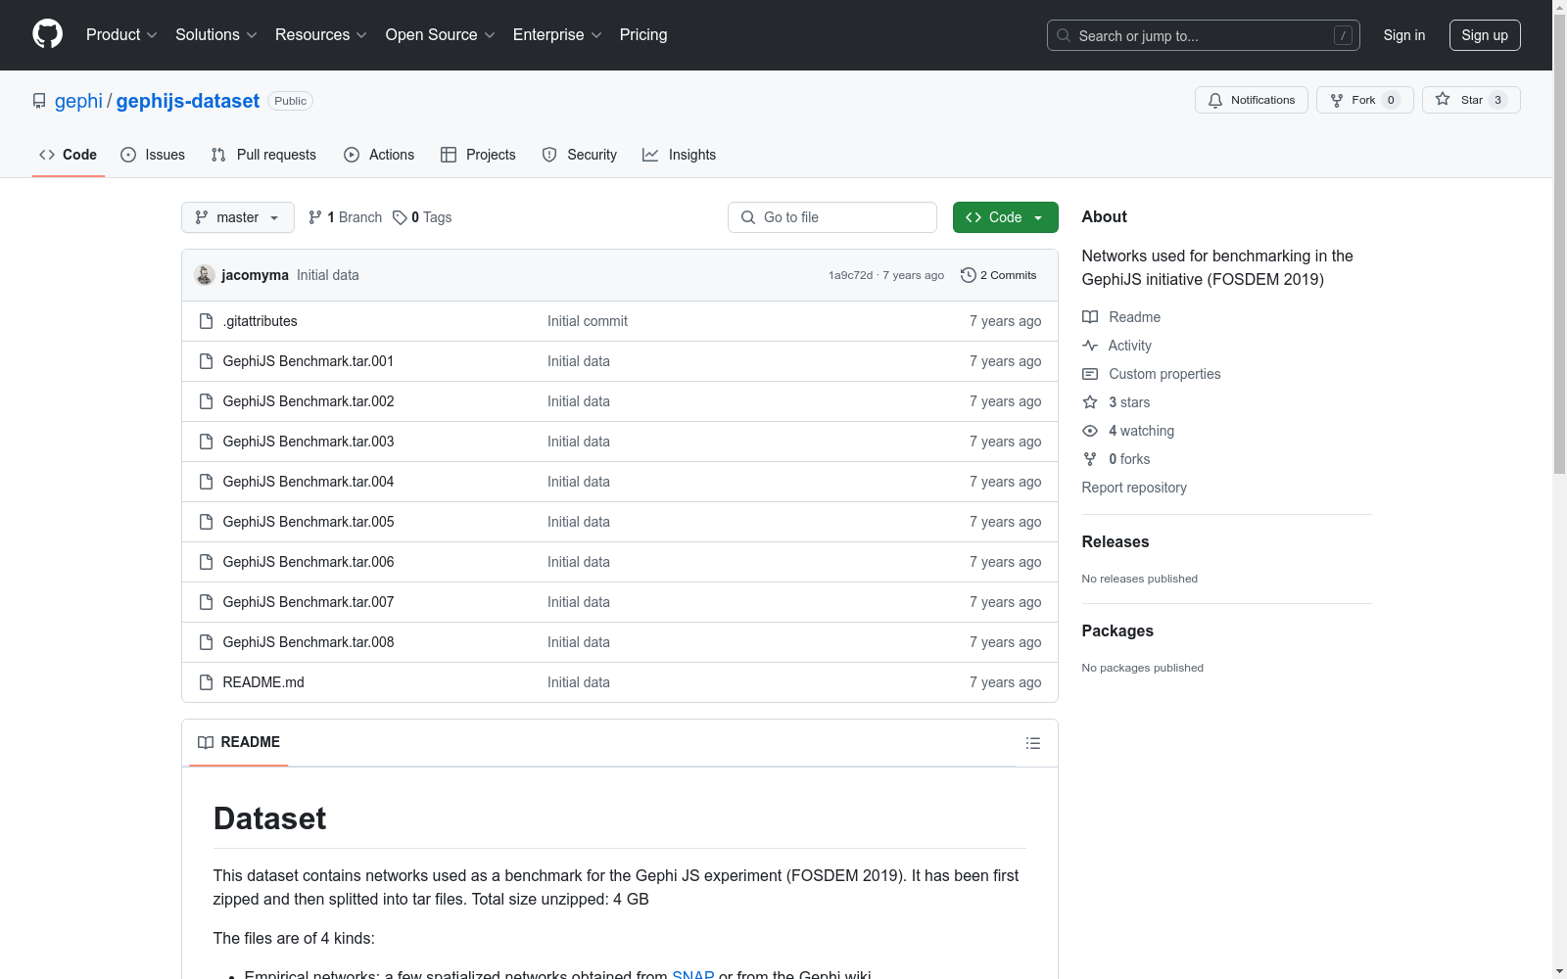Viewport: 1567px width, 979px height.
Task: Expand the Product menu
Action: click(121, 34)
